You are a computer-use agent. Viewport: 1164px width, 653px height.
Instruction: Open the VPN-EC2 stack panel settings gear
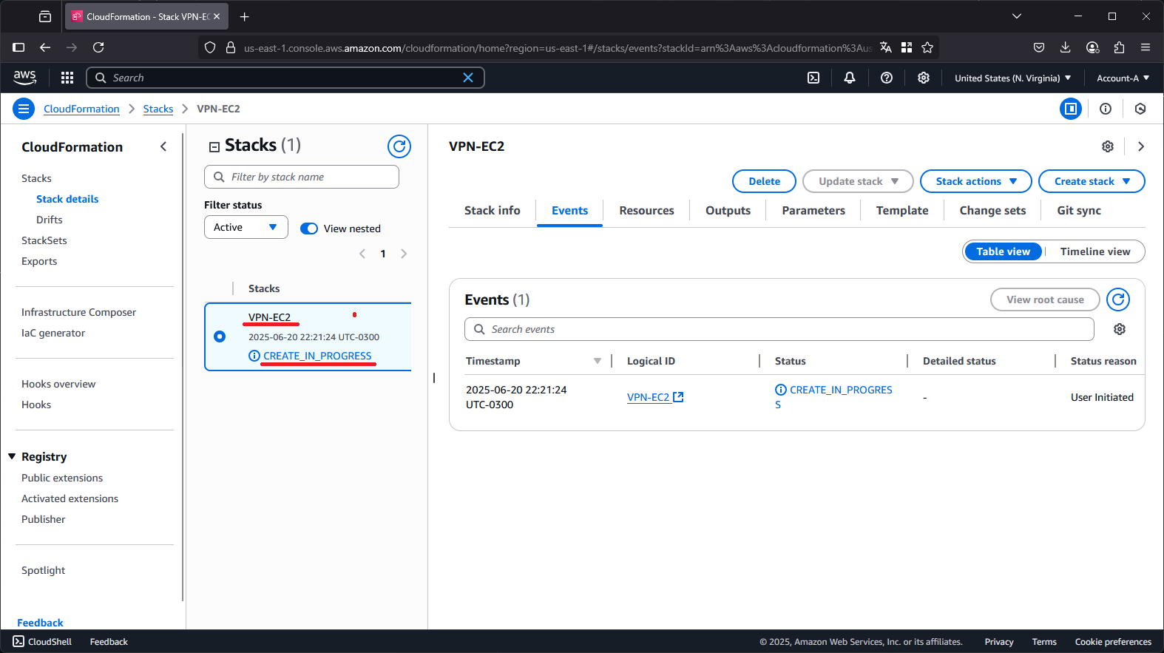click(1108, 146)
